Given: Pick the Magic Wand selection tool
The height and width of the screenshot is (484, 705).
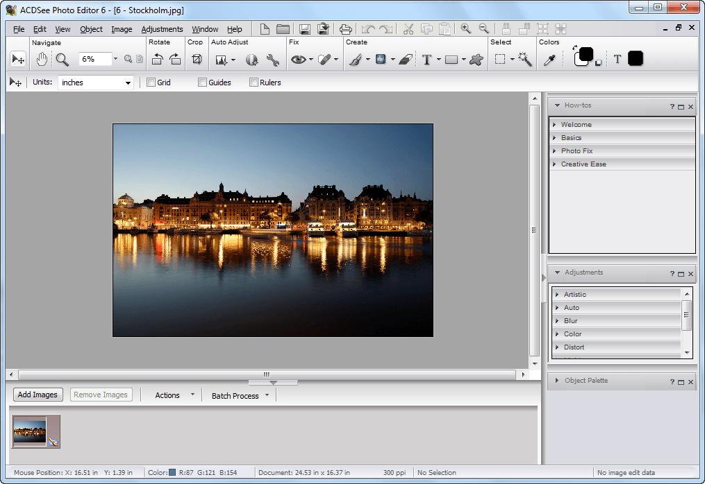Looking at the screenshot, I should [x=524, y=60].
